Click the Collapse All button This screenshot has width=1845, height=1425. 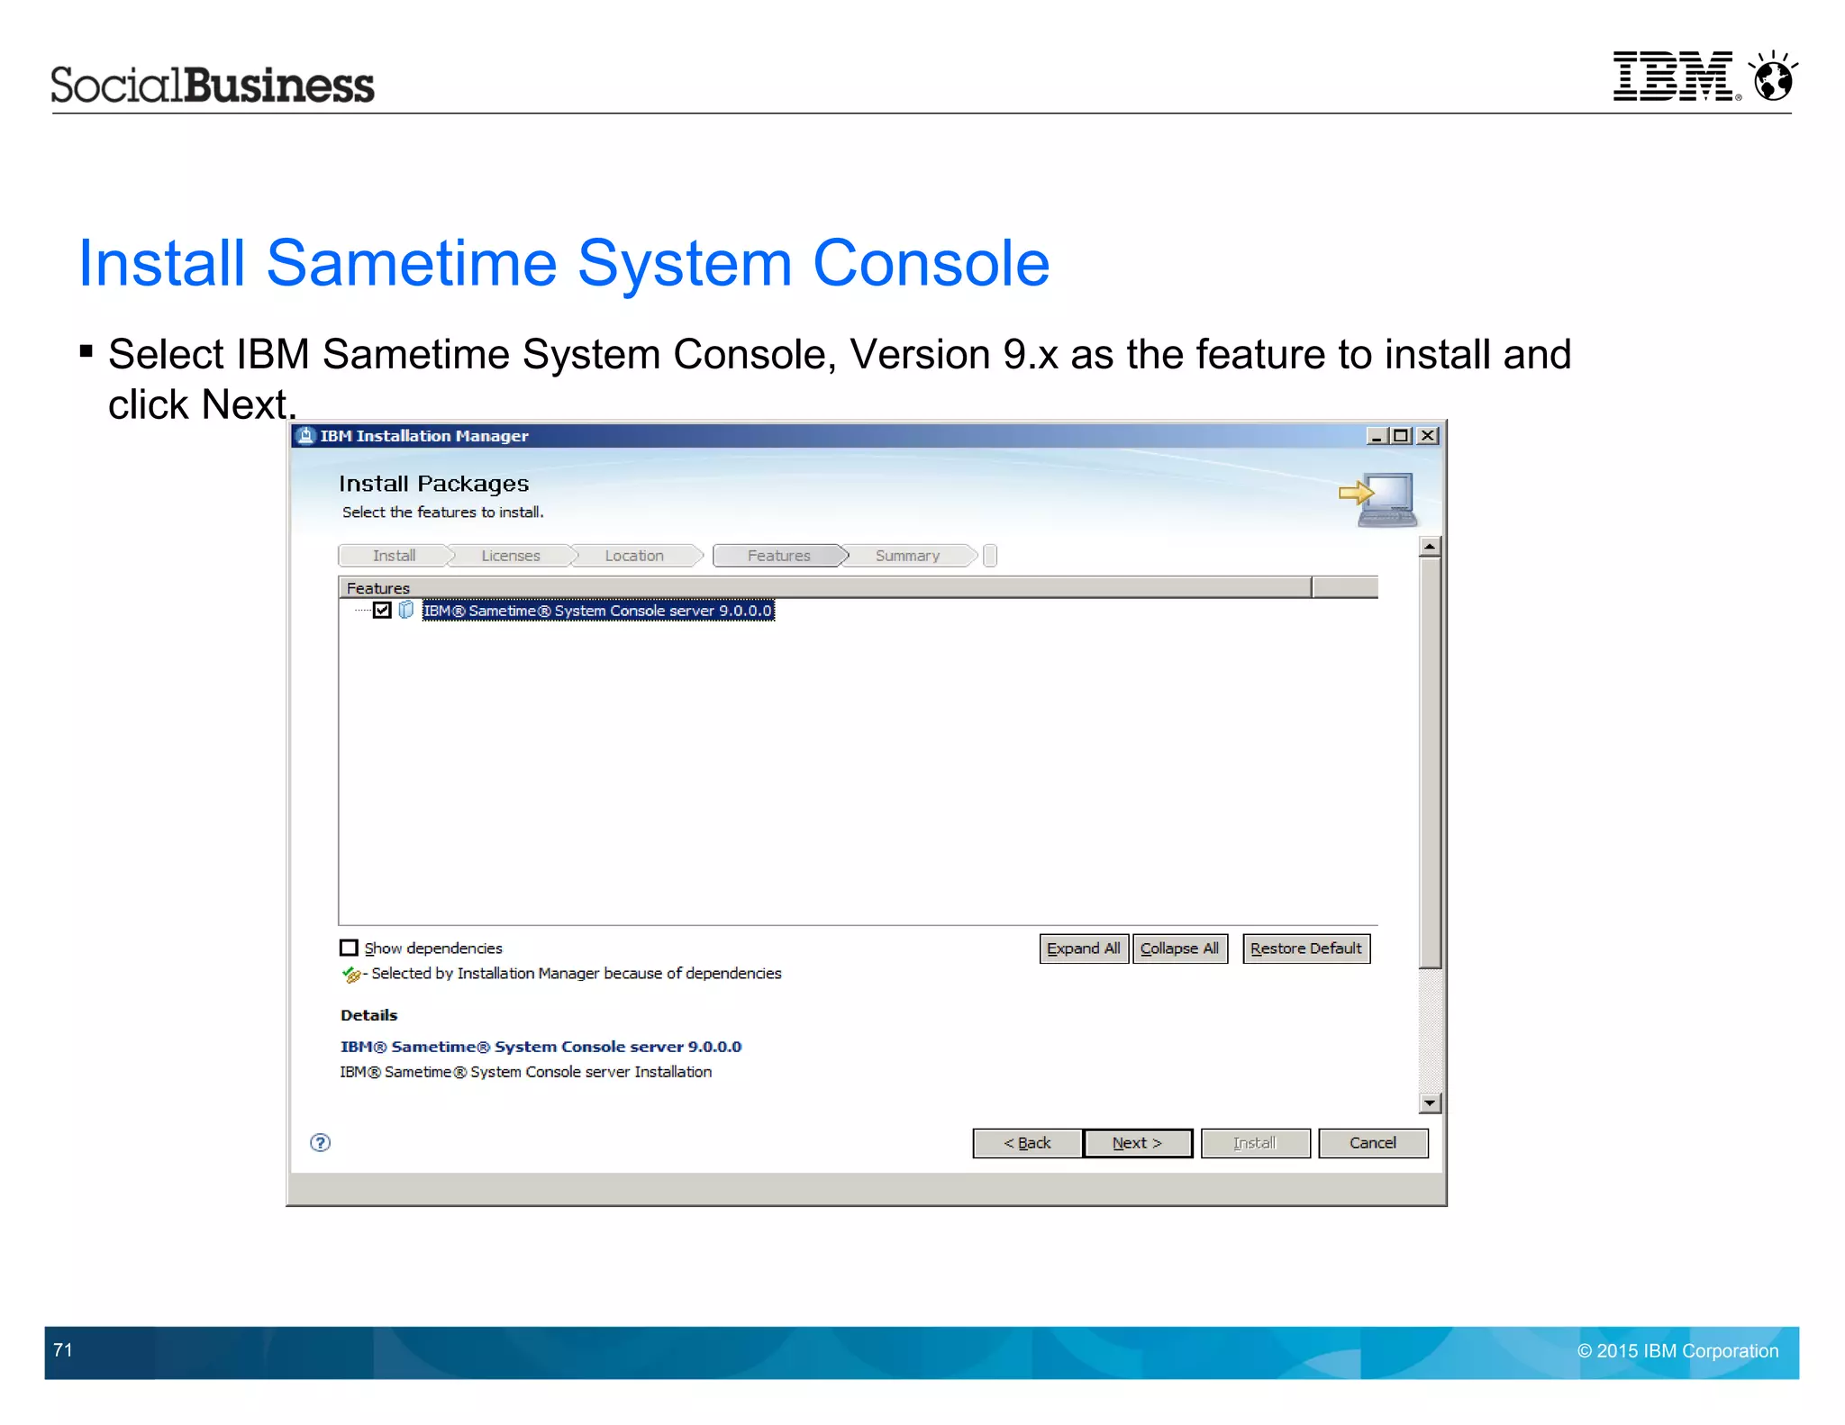(1179, 948)
